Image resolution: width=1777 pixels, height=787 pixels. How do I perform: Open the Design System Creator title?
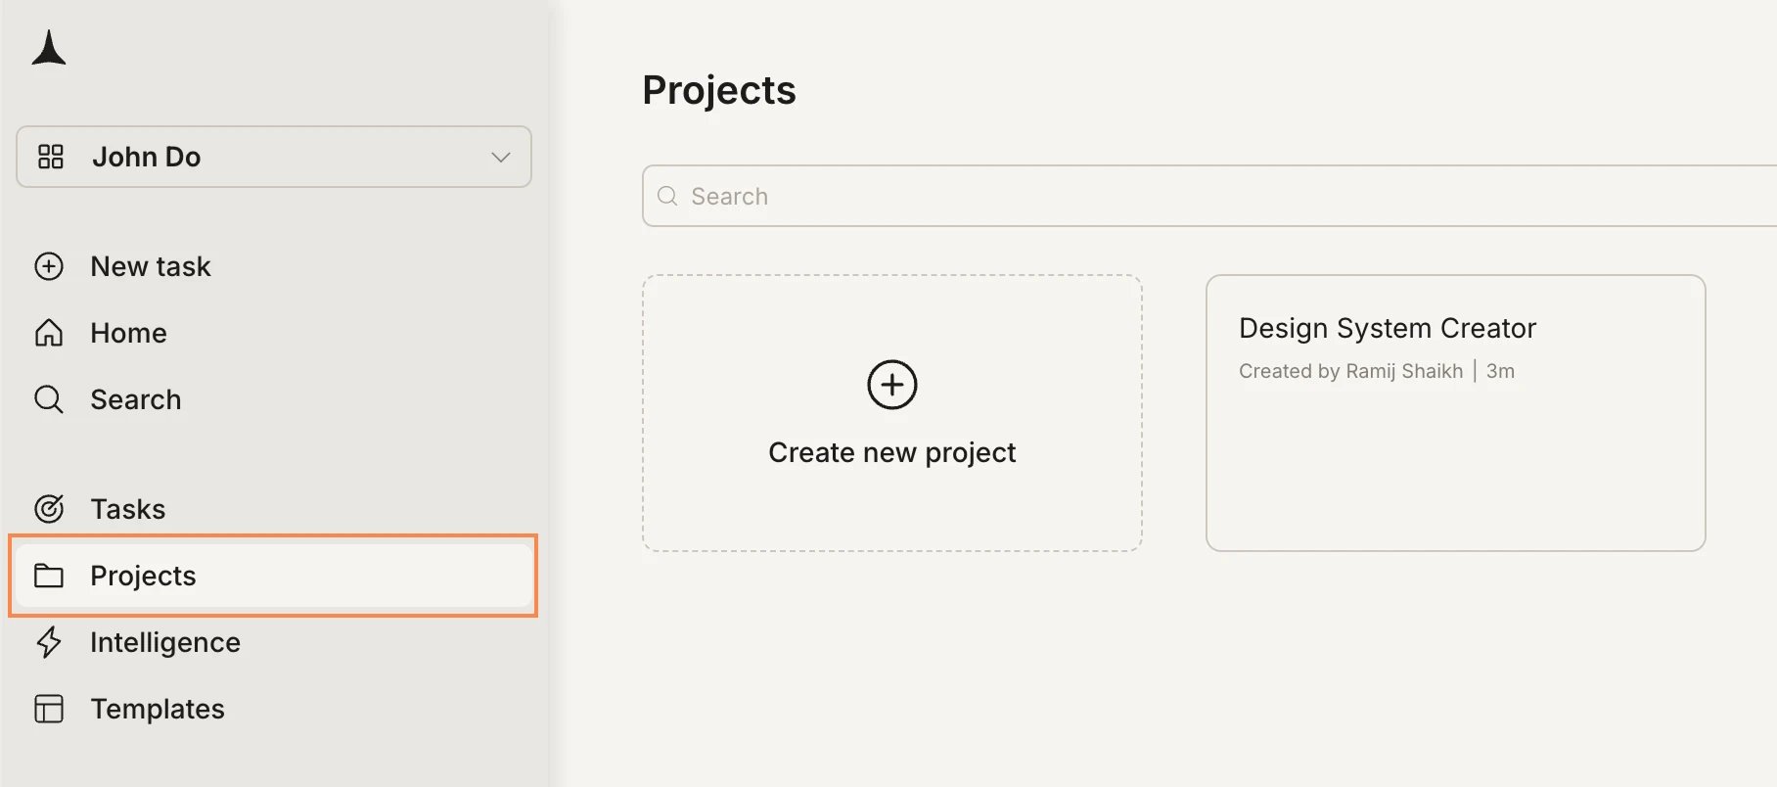pyautogui.click(x=1388, y=328)
